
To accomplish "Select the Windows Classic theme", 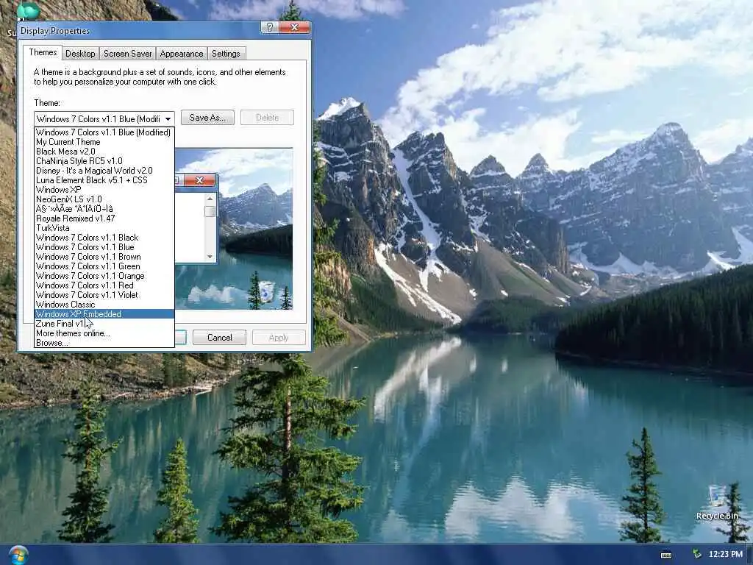I will tap(104, 305).
